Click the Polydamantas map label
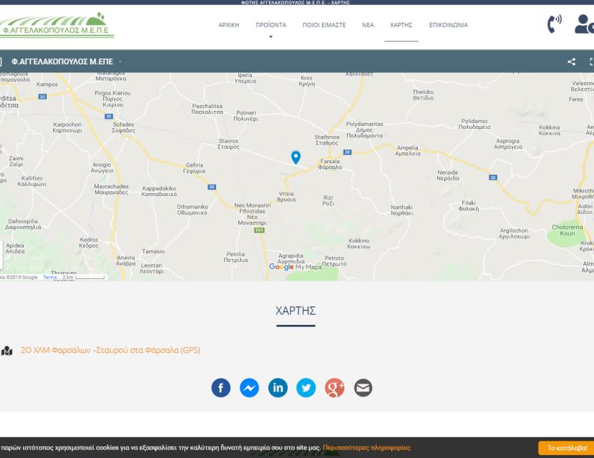Screen dimensions: 594x458 click(364, 130)
